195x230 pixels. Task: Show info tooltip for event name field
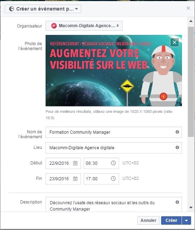pos(177,132)
